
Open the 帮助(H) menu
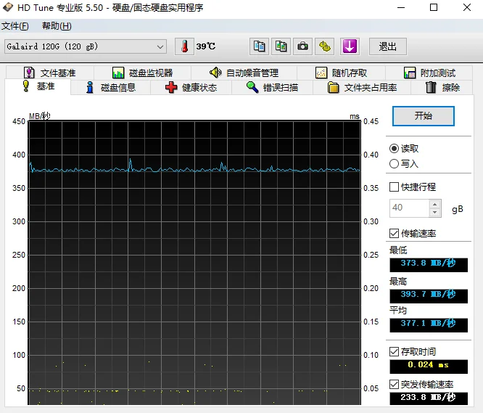tap(57, 26)
